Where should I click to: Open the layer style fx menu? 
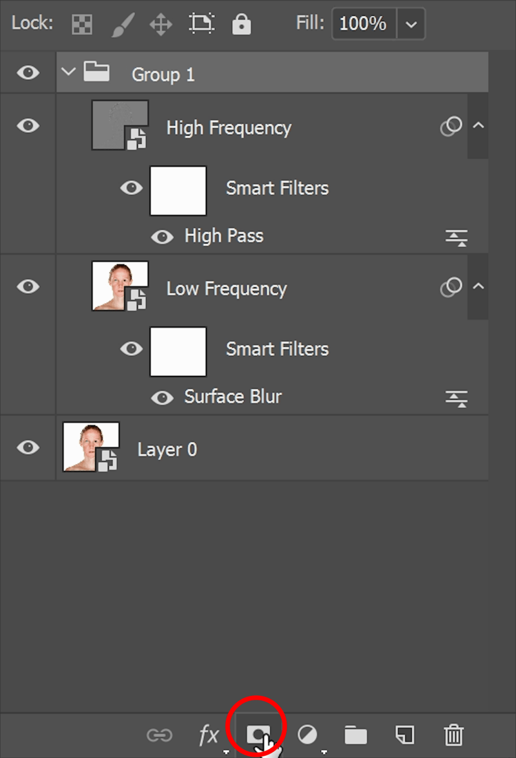pyautogui.click(x=209, y=735)
